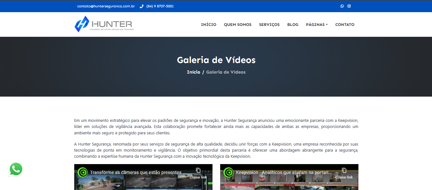Select SERVIÇOS in the navigation bar
This screenshot has width=432, height=190.
[x=269, y=25]
